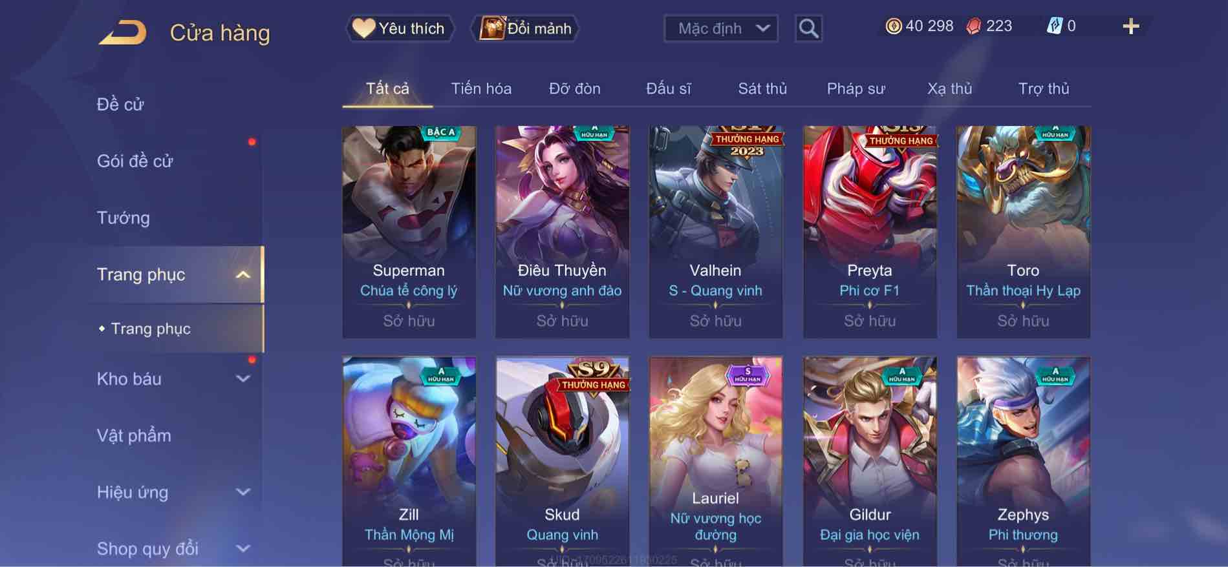Open the Mặc định sort dropdown
The height and width of the screenshot is (567, 1228).
pyautogui.click(x=721, y=28)
